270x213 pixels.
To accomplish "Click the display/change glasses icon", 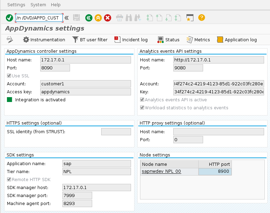I will tap(10, 40).
